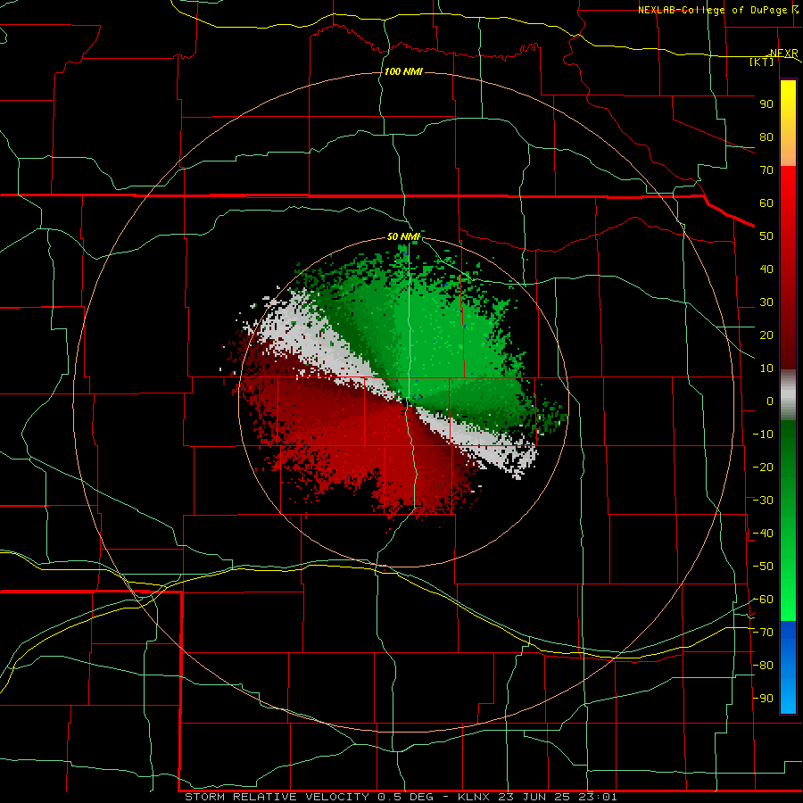Pick the green segment of the color bar
The width and height of the screenshot is (803, 803).
coord(788,520)
